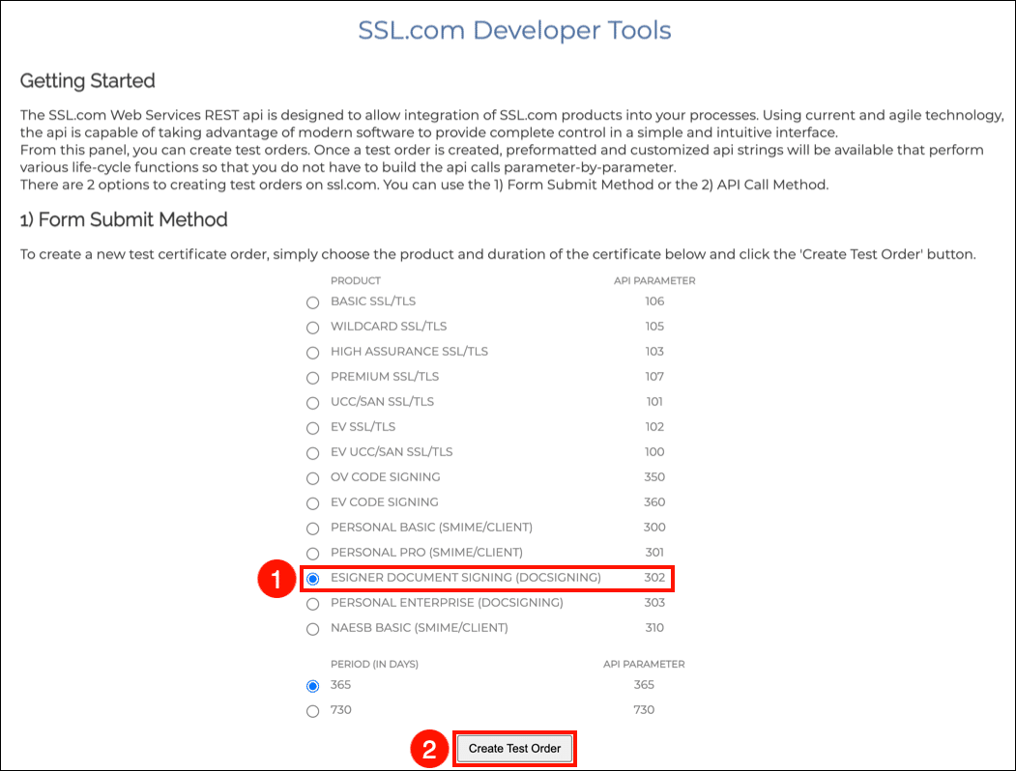Image resolution: width=1016 pixels, height=771 pixels.
Task: Pick the OV CODE SIGNING product
Action: pos(312,477)
